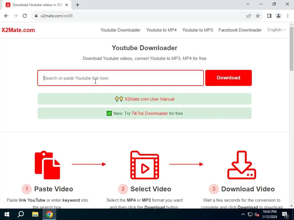Click the Youtube Downloader page heading

tap(145, 48)
